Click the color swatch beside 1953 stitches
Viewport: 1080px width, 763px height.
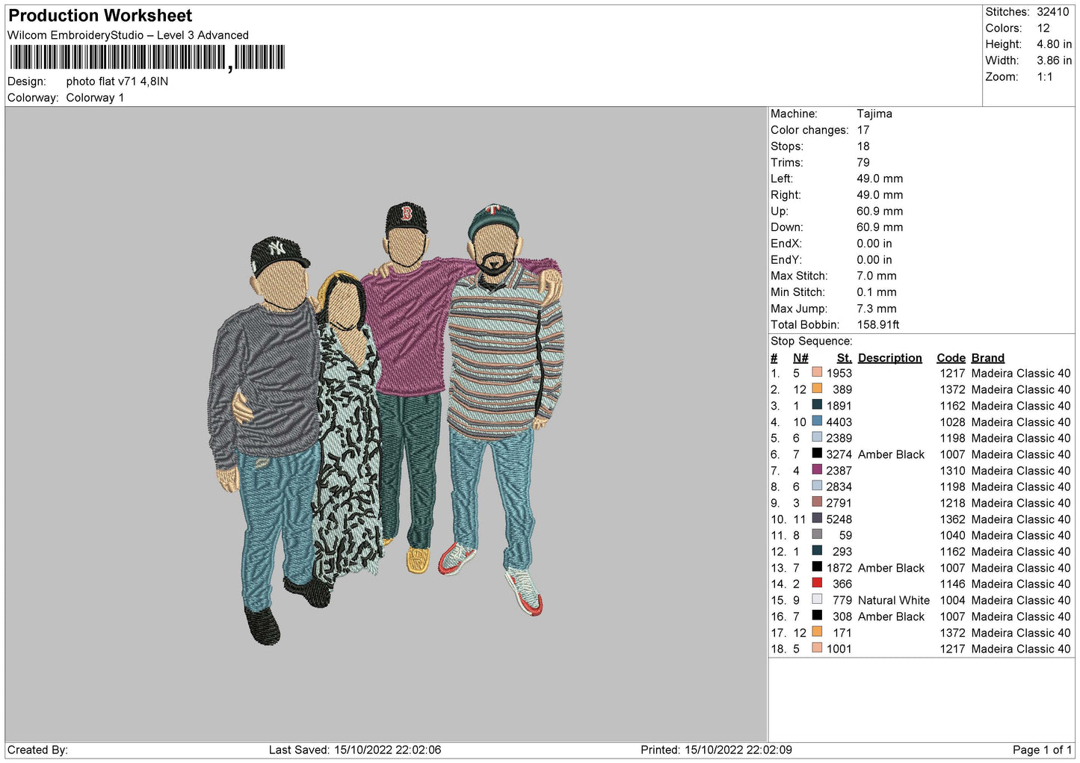817,372
